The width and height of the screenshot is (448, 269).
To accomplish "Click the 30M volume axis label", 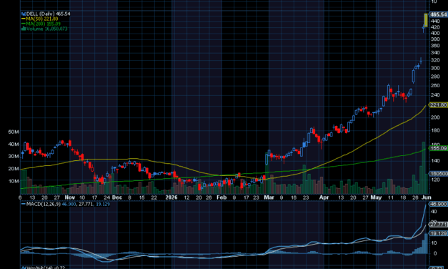I will (14, 156).
